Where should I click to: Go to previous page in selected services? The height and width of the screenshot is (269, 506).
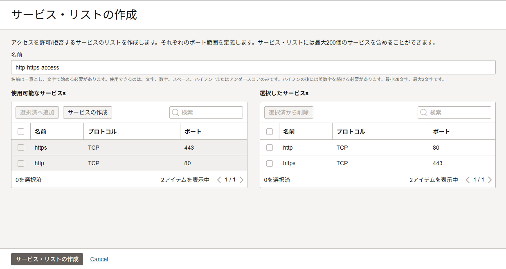(x=468, y=180)
